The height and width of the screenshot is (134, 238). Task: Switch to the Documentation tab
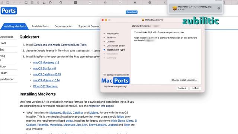coord(64,26)
